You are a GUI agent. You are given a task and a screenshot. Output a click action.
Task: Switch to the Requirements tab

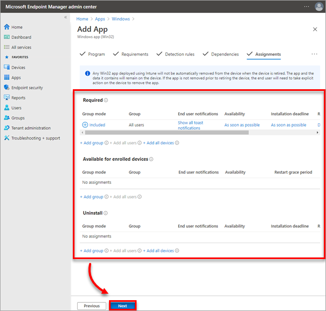pos(131,54)
